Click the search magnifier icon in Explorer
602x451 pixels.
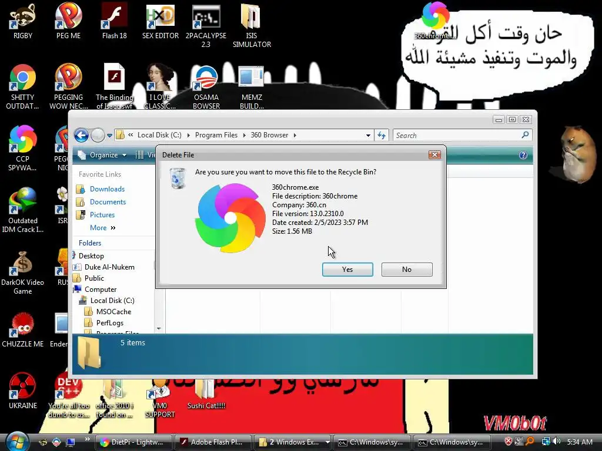tap(525, 135)
